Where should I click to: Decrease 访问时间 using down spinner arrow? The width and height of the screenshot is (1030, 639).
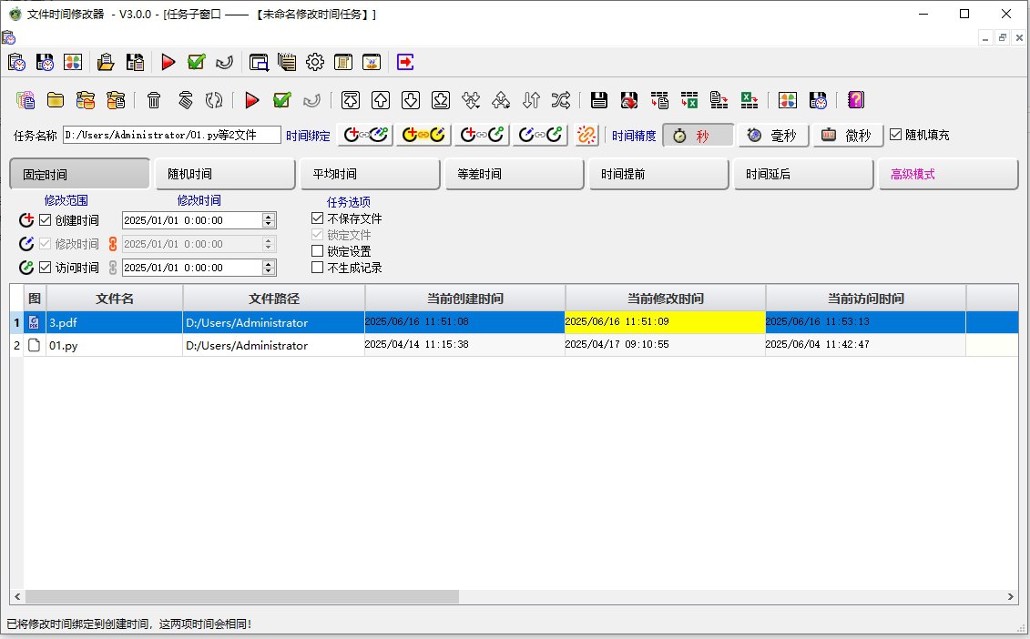click(x=268, y=271)
